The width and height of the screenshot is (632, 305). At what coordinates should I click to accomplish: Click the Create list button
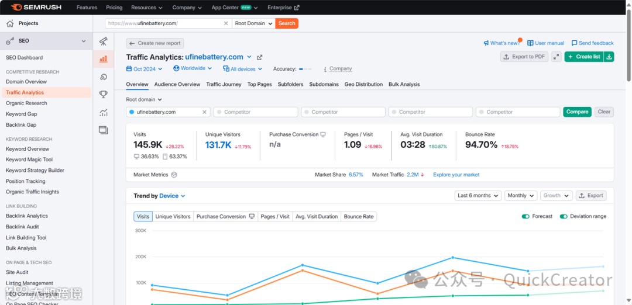(x=584, y=57)
